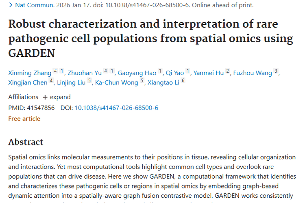
Task: Open Ka-Chun Wong's author link
Action: pos(117,83)
